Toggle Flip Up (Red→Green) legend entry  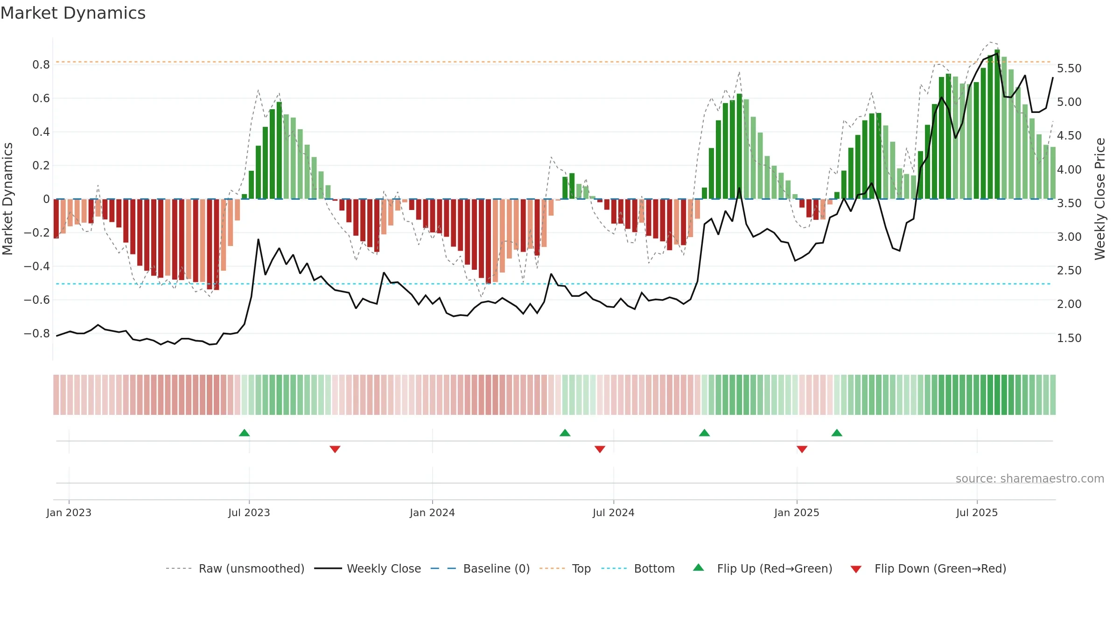pos(763,568)
